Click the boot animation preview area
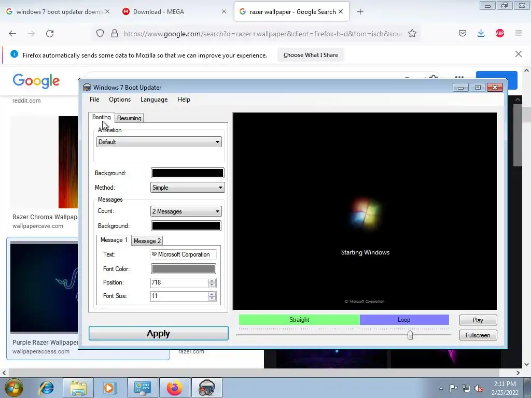The image size is (531, 398). click(x=365, y=211)
